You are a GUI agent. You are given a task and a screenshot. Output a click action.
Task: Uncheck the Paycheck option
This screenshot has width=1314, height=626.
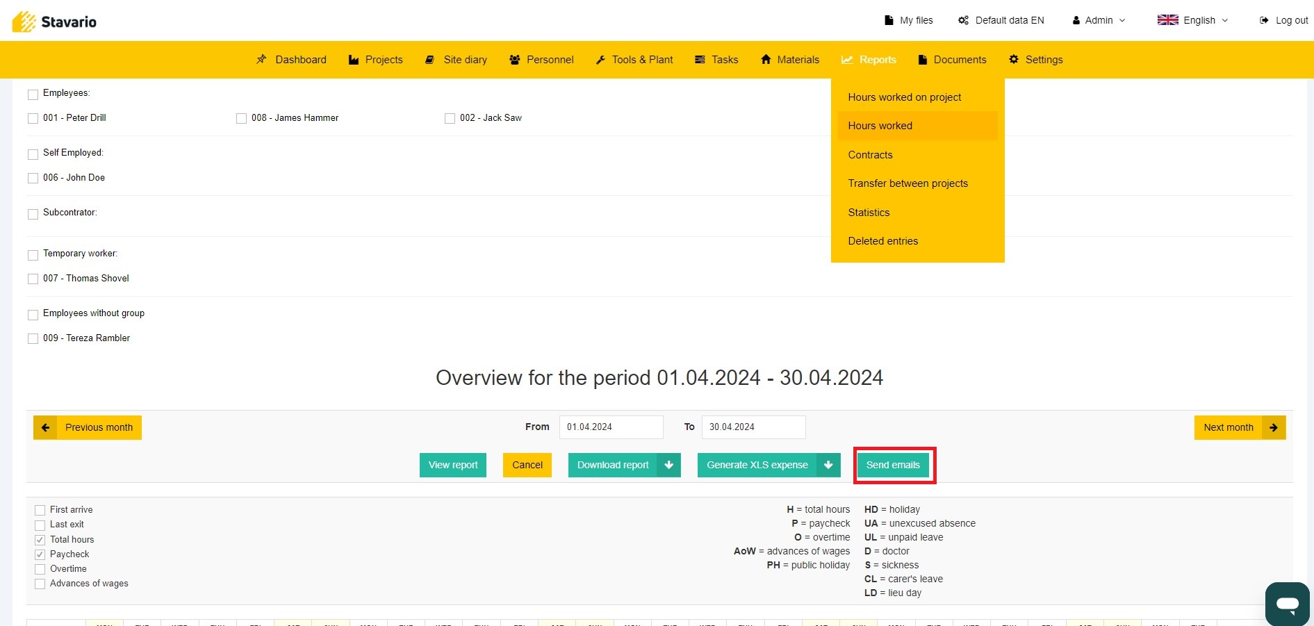40,554
